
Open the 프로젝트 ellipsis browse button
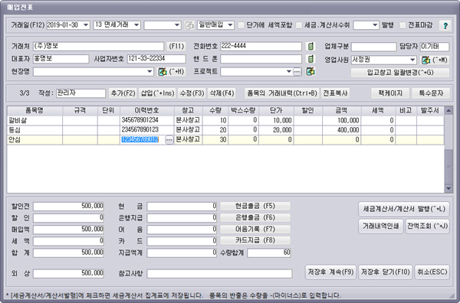297,71
